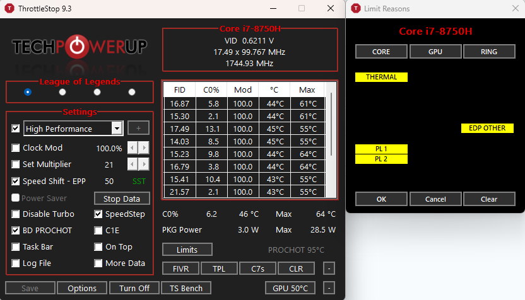This screenshot has height=300, width=525.
Task: Toggle the SpeedStep checkbox
Action: point(98,214)
